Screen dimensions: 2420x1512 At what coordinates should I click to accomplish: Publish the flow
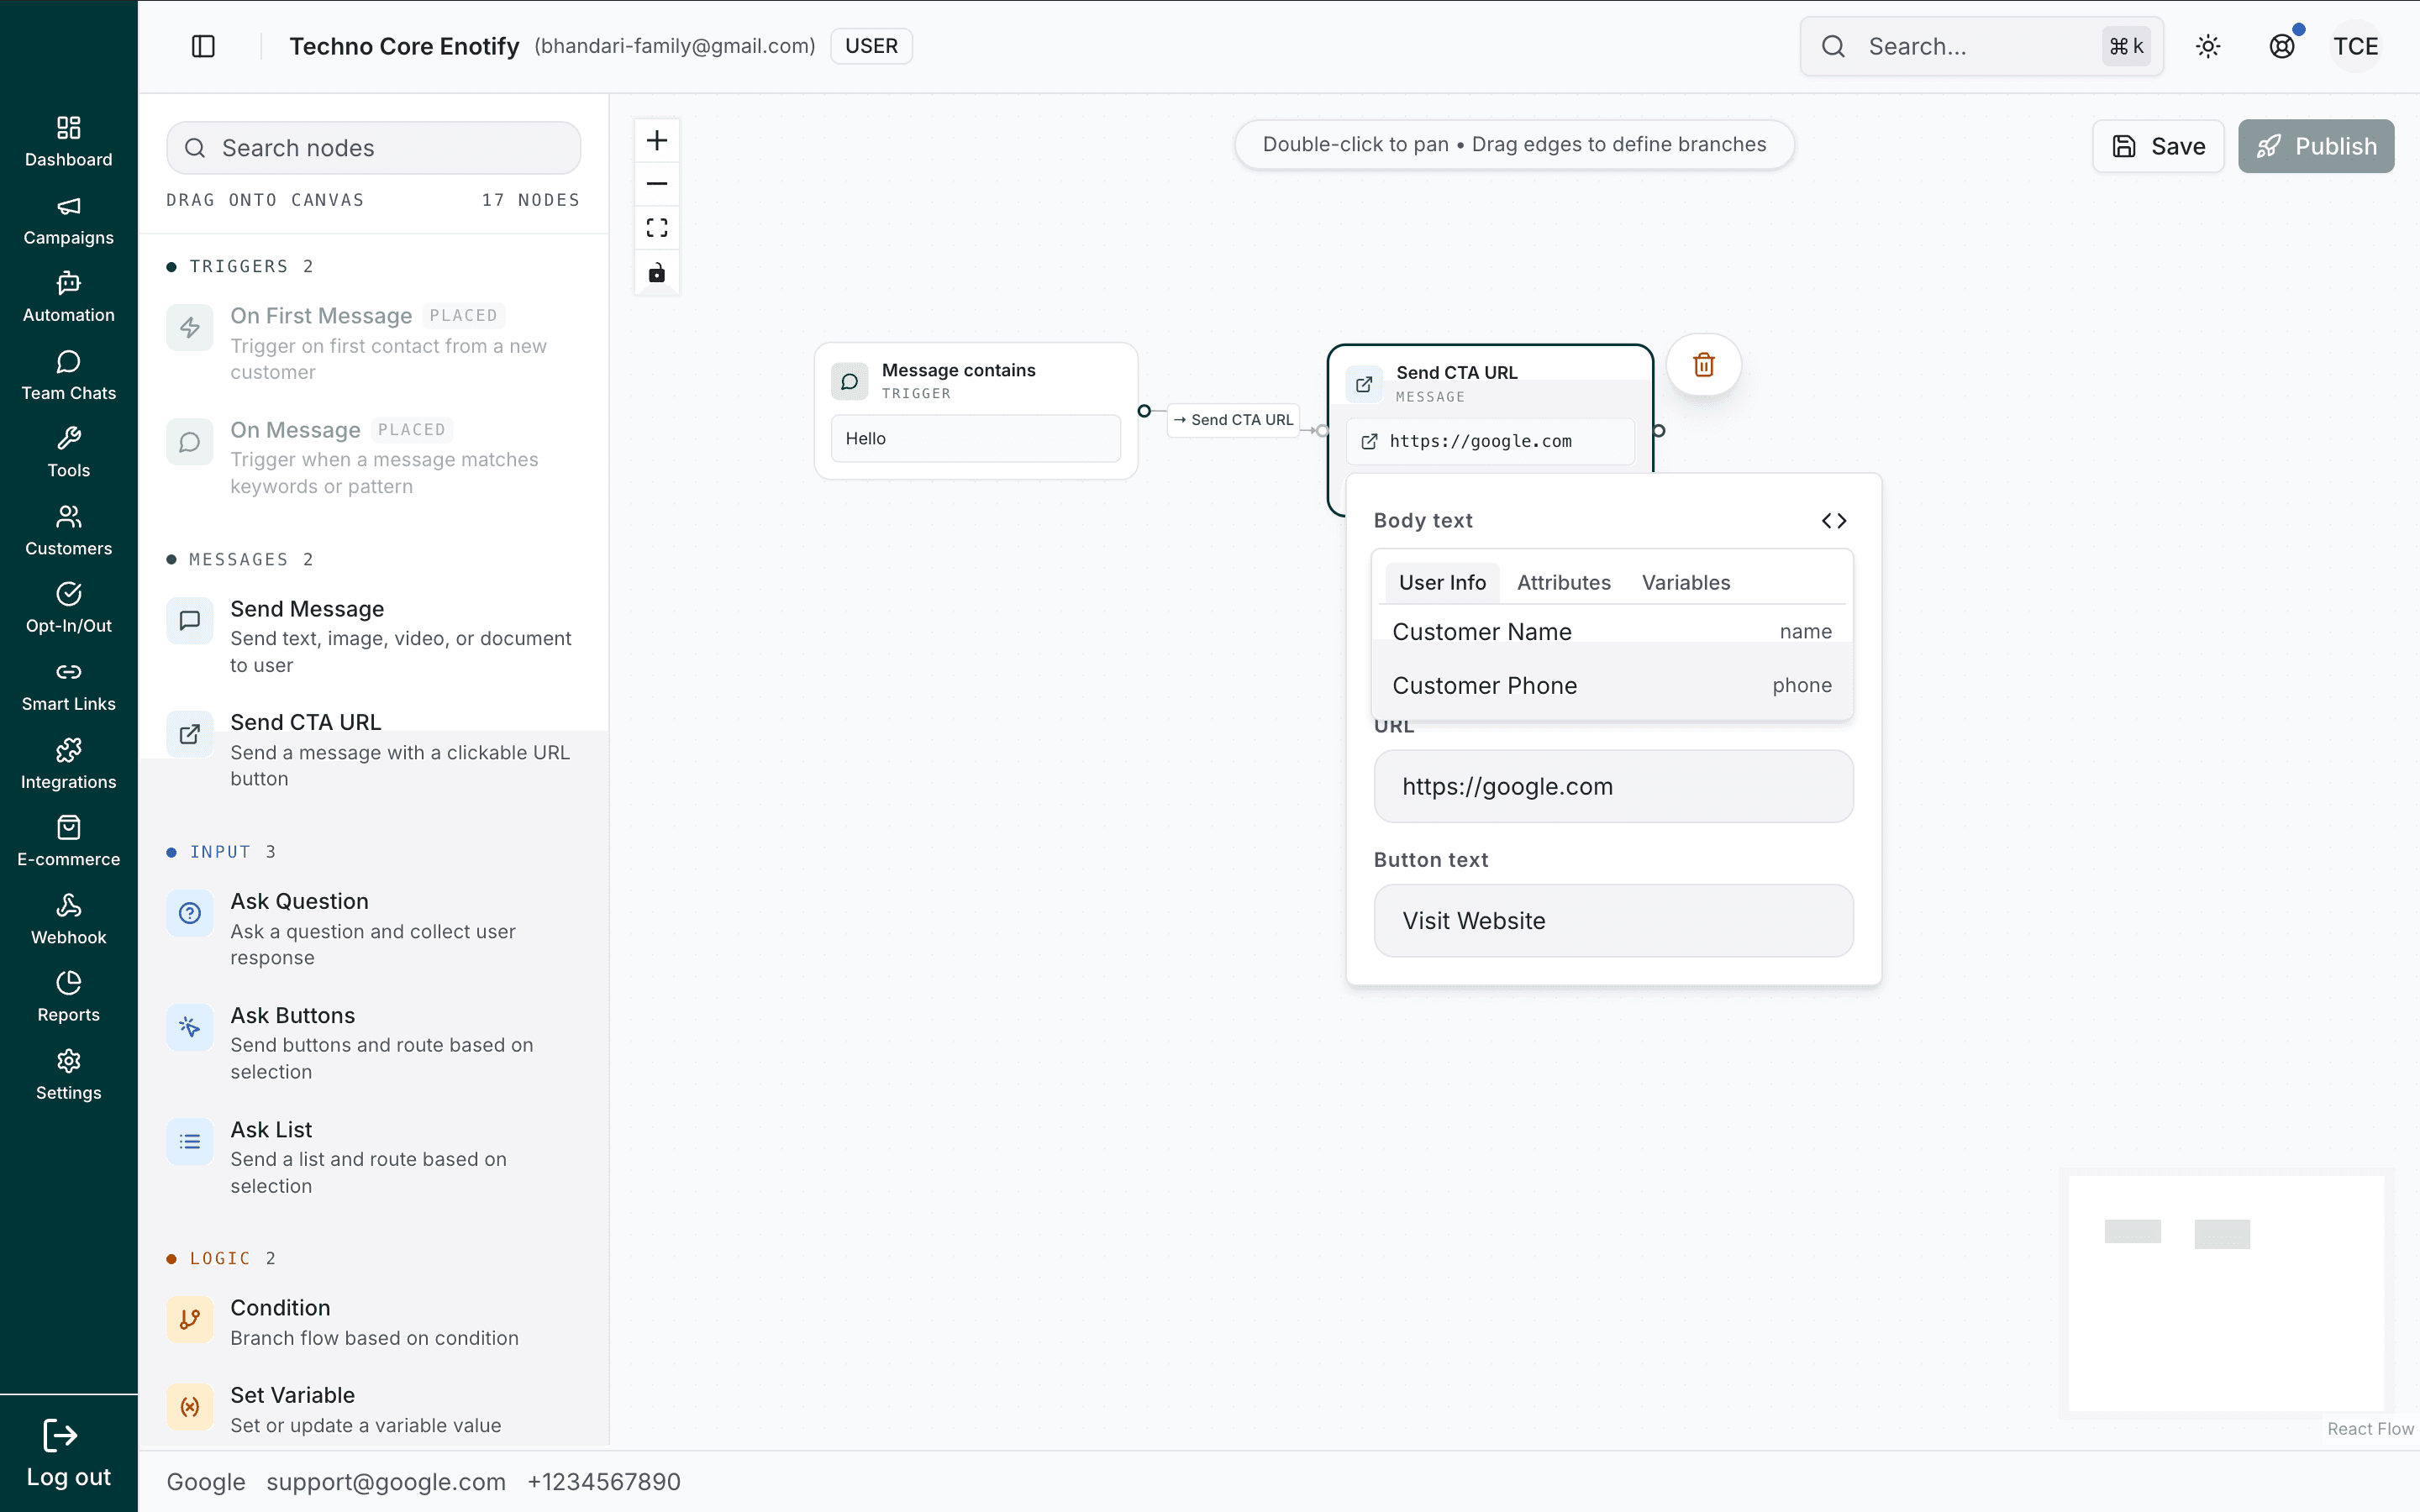click(2316, 146)
